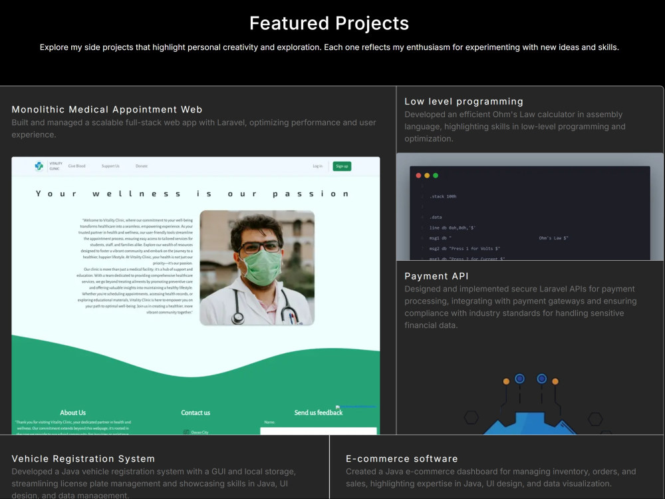Open the E-commerce software project
Screen dimensions: 665x499
point(402,458)
